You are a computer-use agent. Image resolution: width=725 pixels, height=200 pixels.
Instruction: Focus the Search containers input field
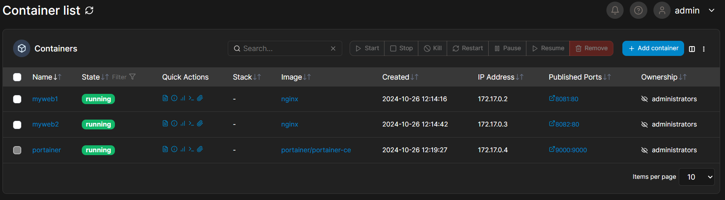(285, 48)
